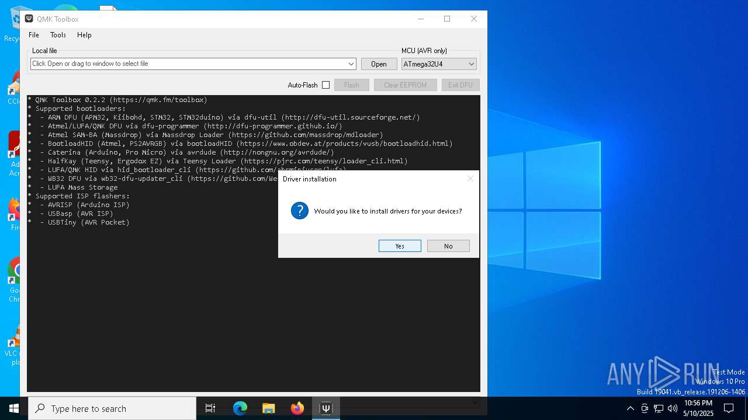Toggle the Auto-Flash checkbox
The image size is (748, 420).
[325, 85]
